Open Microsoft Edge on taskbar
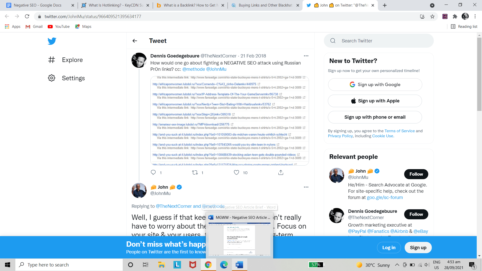 click(x=224, y=265)
